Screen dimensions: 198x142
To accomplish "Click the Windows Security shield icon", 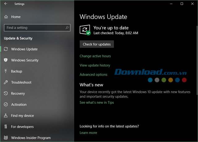I will [x=6, y=60].
